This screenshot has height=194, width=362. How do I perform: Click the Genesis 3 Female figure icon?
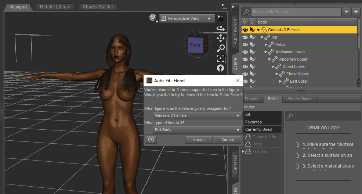click(263, 30)
